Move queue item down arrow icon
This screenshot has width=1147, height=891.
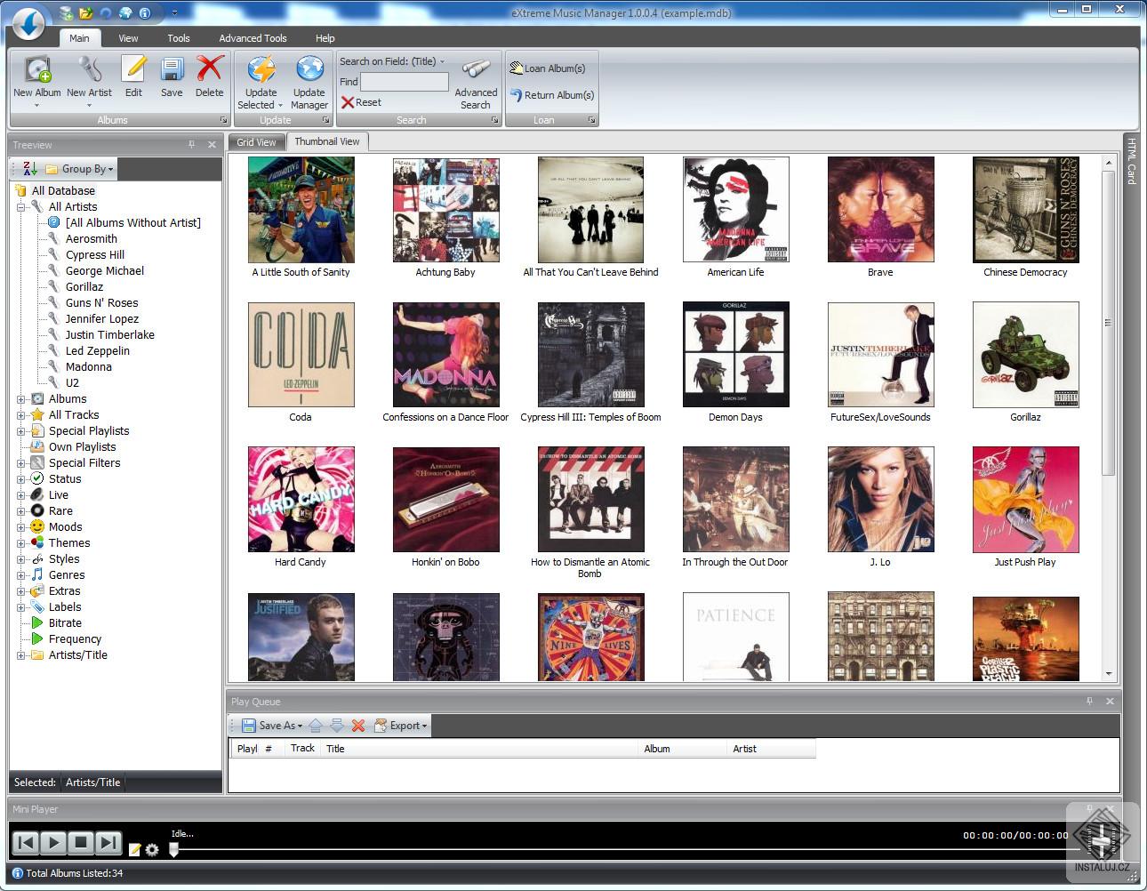[337, 726]
